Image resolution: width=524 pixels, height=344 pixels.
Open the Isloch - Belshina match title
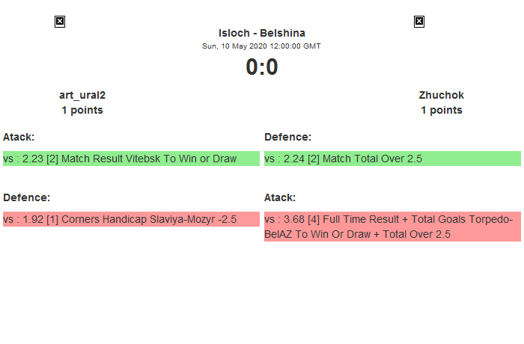click(261, 33)
